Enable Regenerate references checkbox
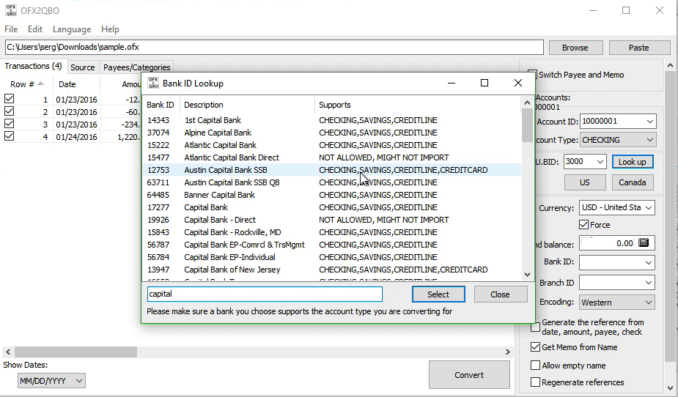678x397 pixels. (535, 382)
